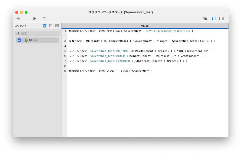The width and height of the screenshot is (242, 155).
Task: Click the SqueezeNet_test::第一候補 target field
Action: (x=109, y=51)
